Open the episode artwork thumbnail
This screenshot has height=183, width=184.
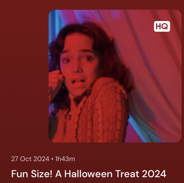click(115, 76)
